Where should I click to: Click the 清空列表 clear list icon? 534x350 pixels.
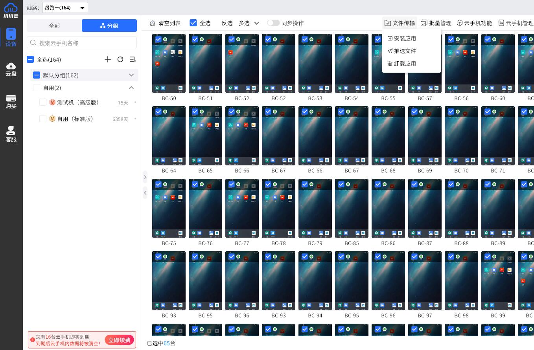153,23
